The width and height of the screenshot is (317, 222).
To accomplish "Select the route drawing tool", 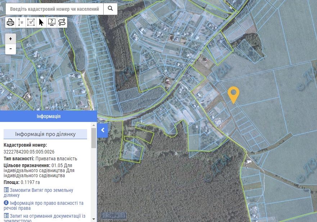I will pyautogui.click(x=62, y=22).
